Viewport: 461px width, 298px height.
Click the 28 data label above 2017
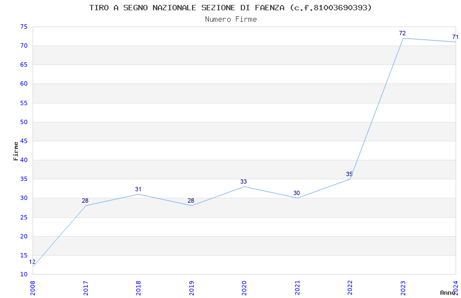(85, 200)
